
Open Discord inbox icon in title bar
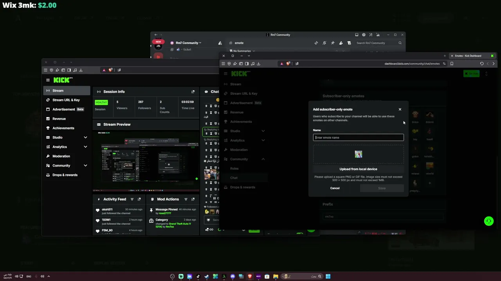[357, 35]
